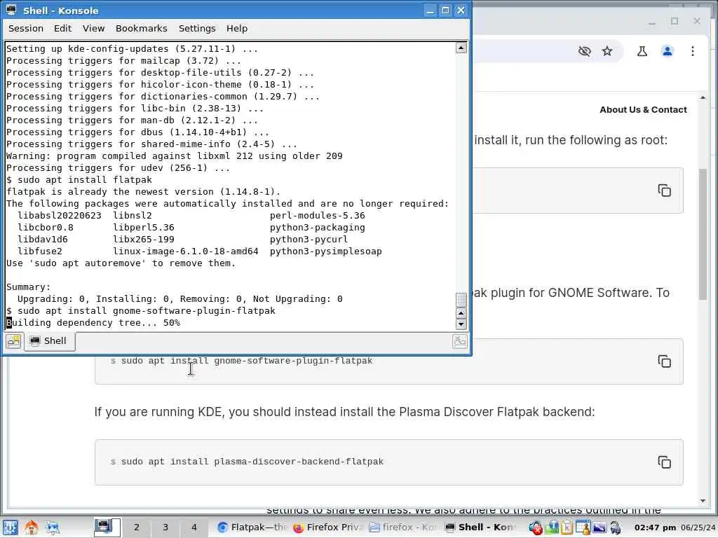Switch to virtual desktop 2
718x538 pixels.
tap(137, 527)
